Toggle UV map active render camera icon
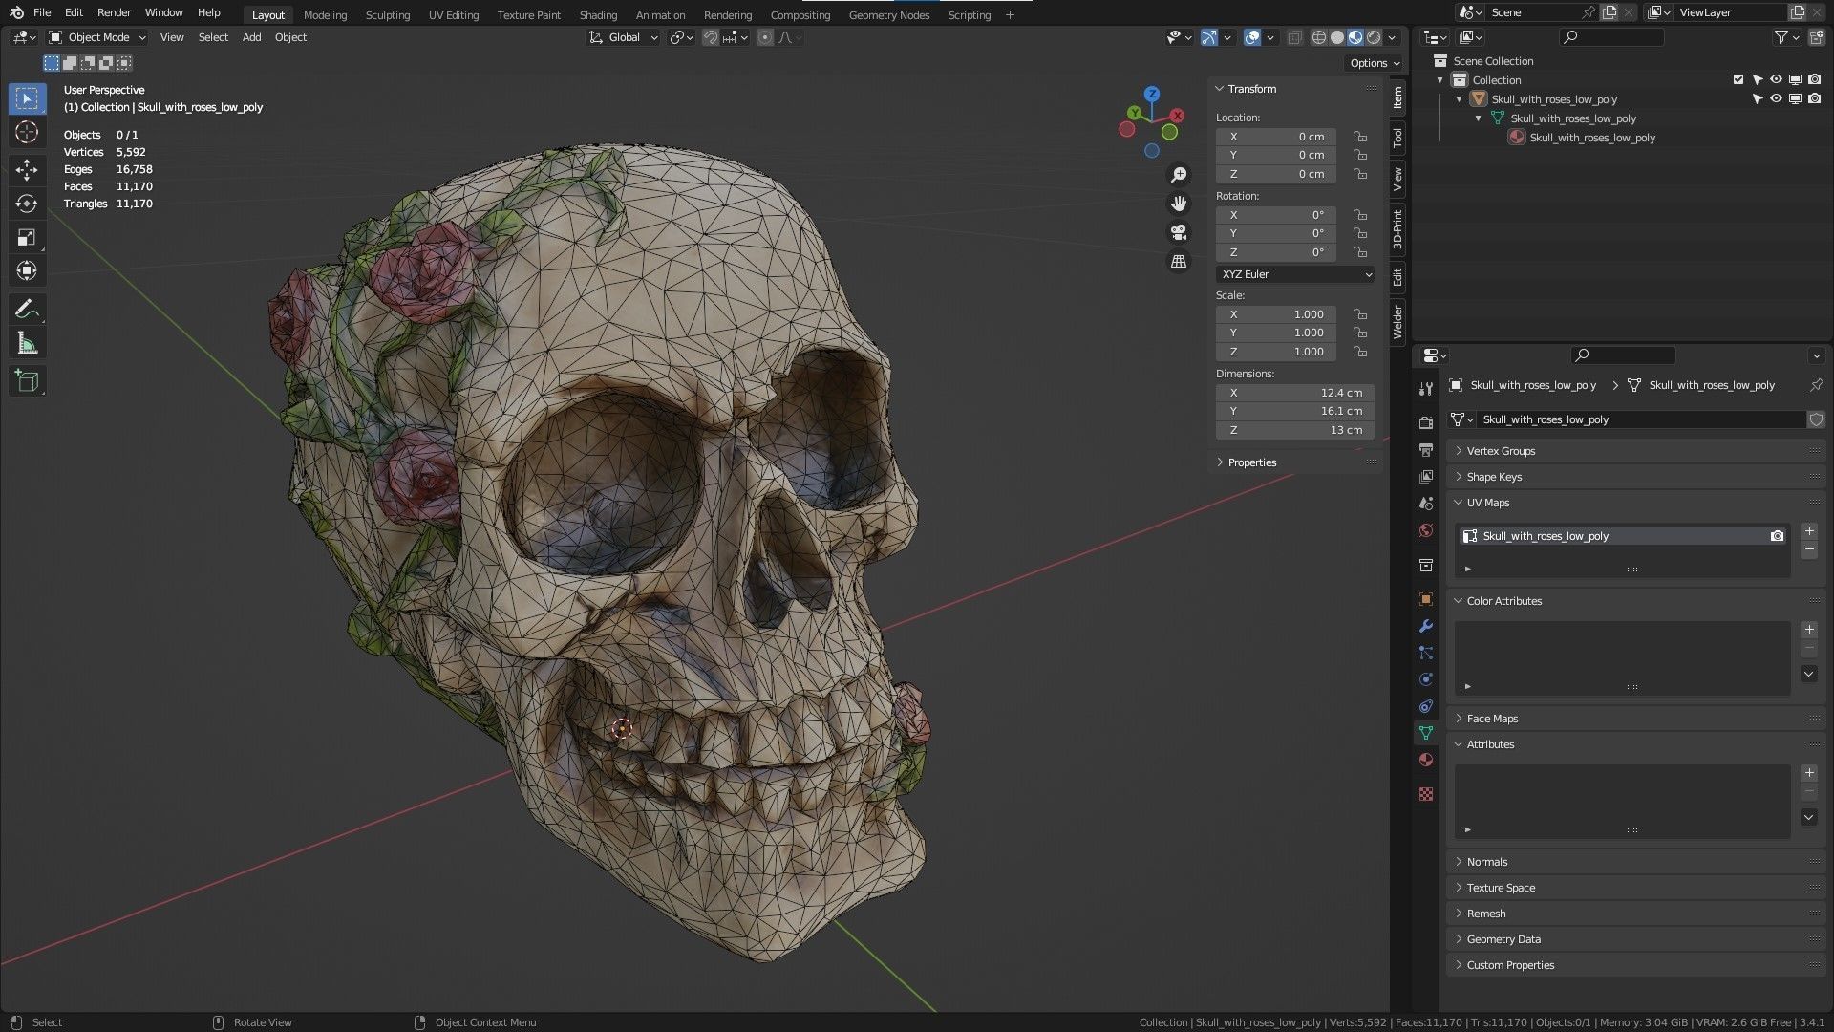The image size is (1834, 1032). (x=1777, y=536)
